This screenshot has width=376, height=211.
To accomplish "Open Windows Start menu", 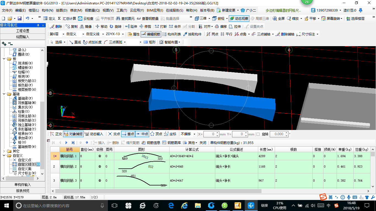I will point(6,205).
